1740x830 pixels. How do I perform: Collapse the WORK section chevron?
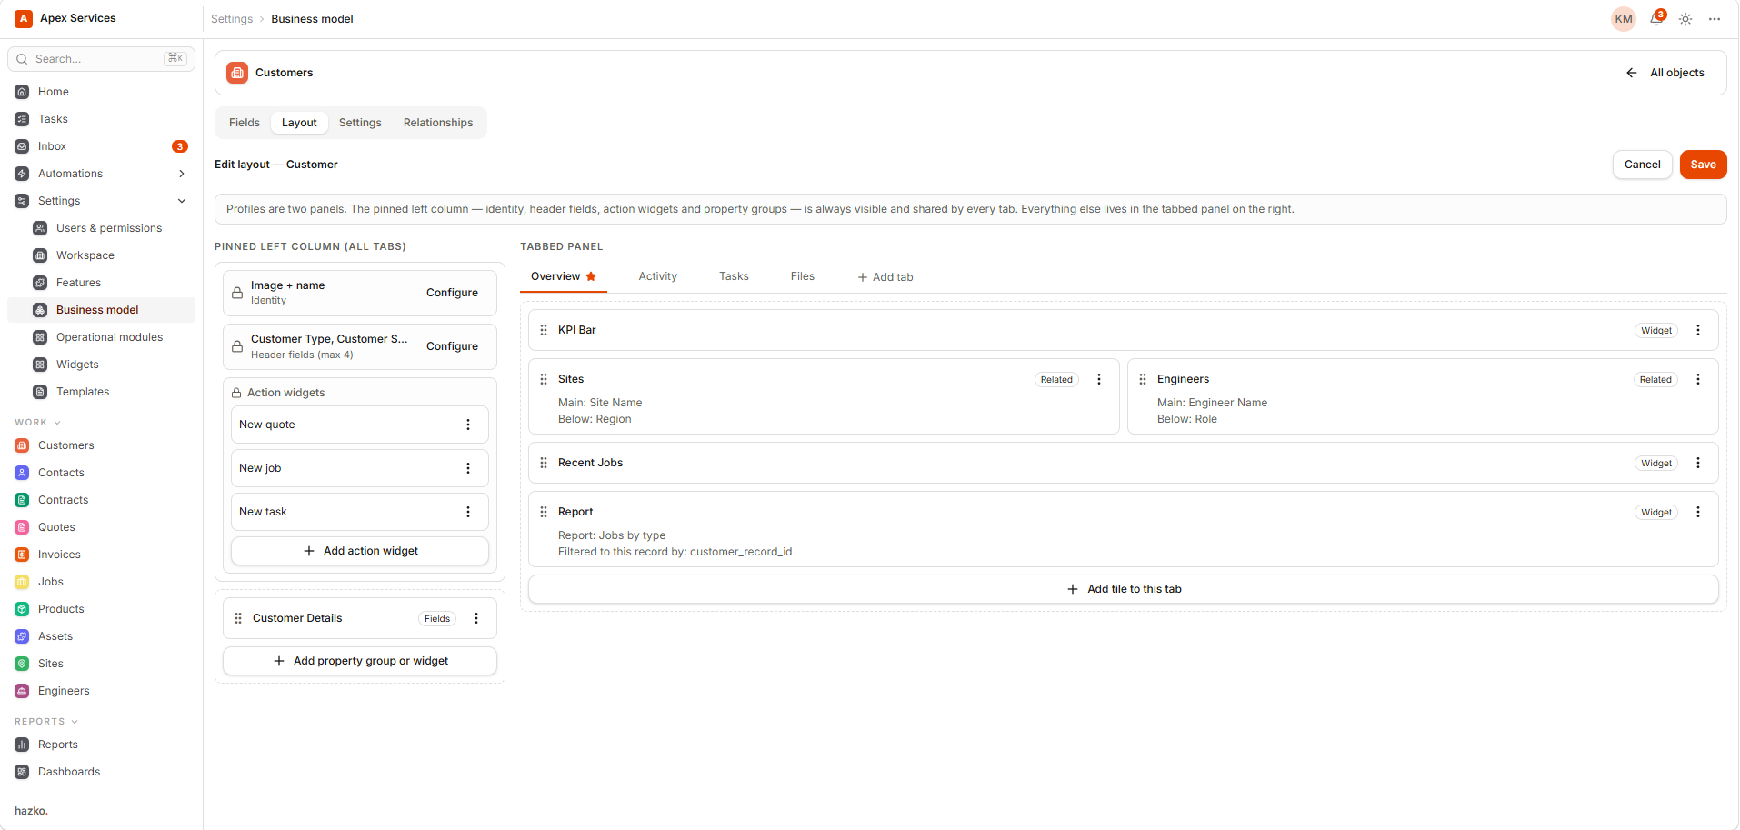coord(57,423)
